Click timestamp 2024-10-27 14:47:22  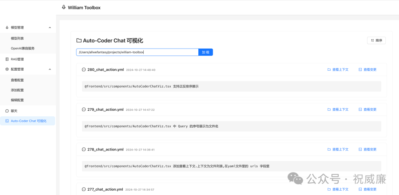point(140,110)
